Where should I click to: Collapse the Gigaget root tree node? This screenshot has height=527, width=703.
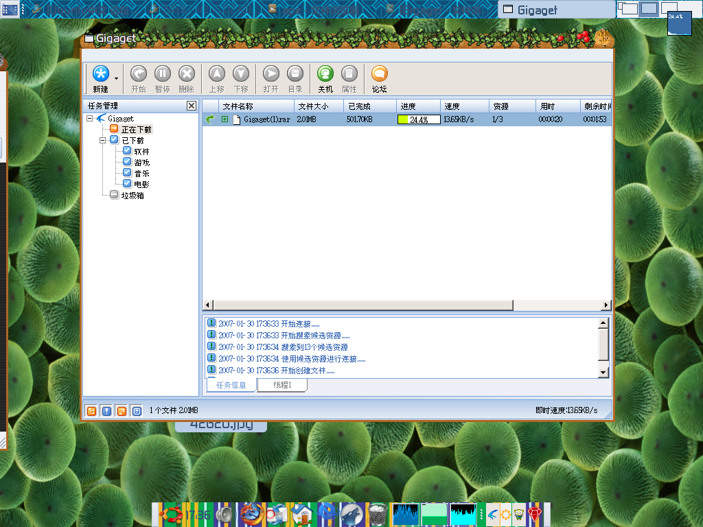click(90, 118)
